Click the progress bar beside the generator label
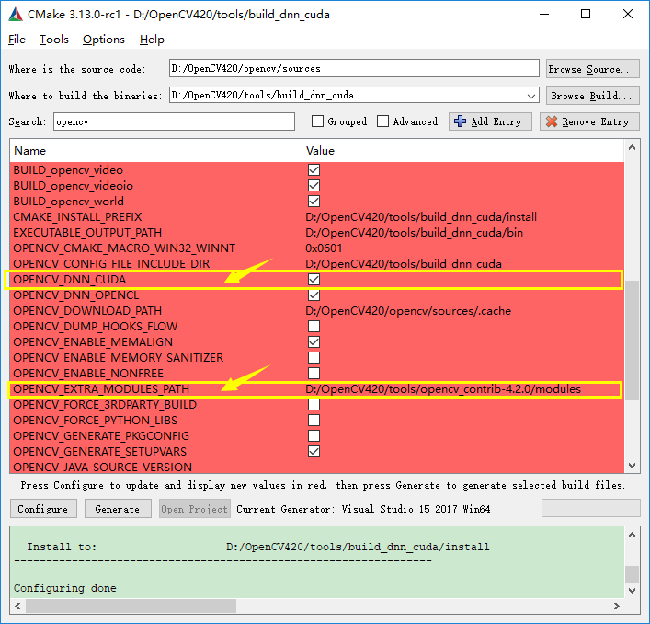The image size is (650, 624). click(591, 508)
